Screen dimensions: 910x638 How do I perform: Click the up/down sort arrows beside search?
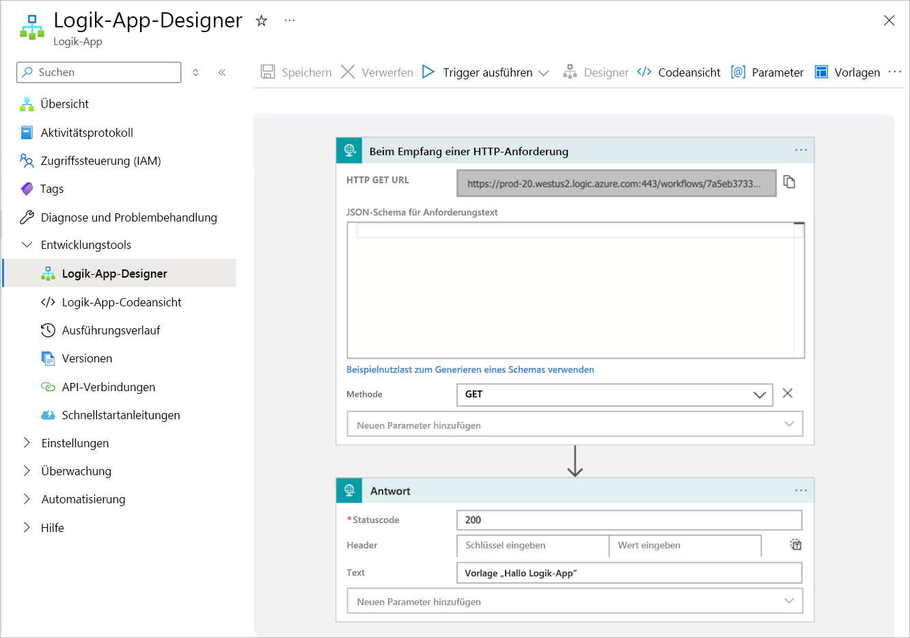(195, 72)
